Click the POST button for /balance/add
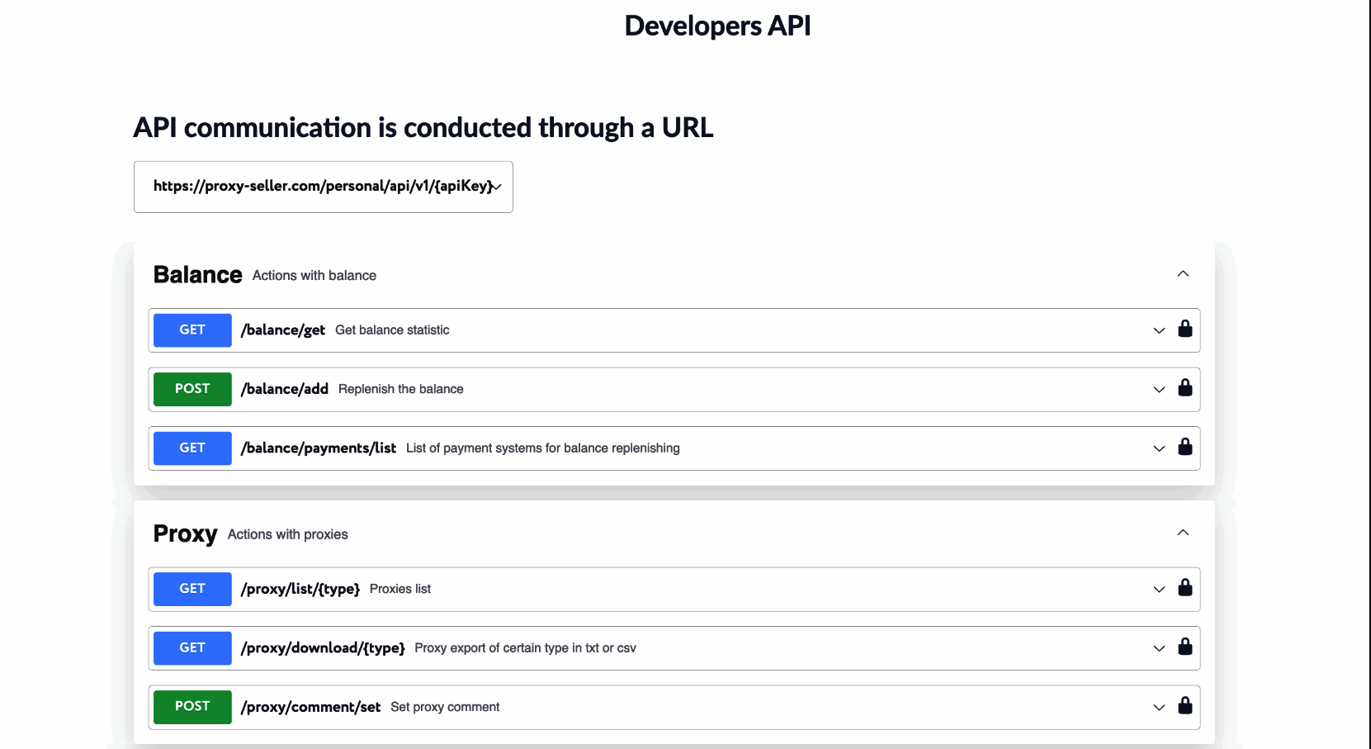The width and height of the screenshot is (1371, 749). click(192, 389)
